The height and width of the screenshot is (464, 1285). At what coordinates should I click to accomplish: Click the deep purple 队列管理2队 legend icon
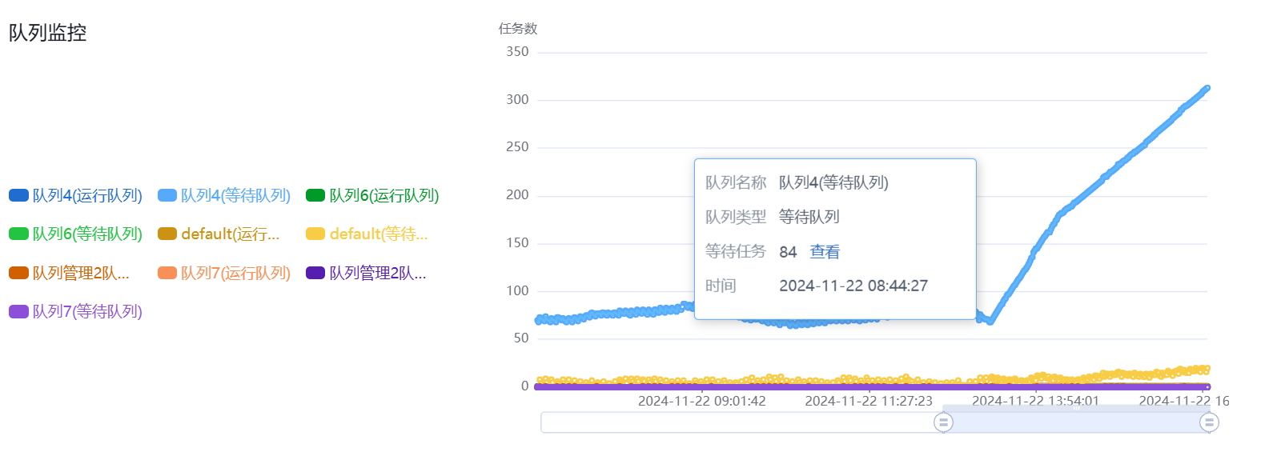(x=315, y=273)
